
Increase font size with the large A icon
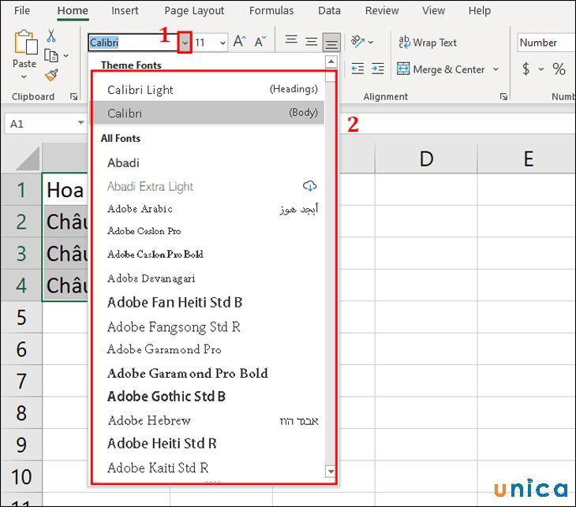[240, 43]
